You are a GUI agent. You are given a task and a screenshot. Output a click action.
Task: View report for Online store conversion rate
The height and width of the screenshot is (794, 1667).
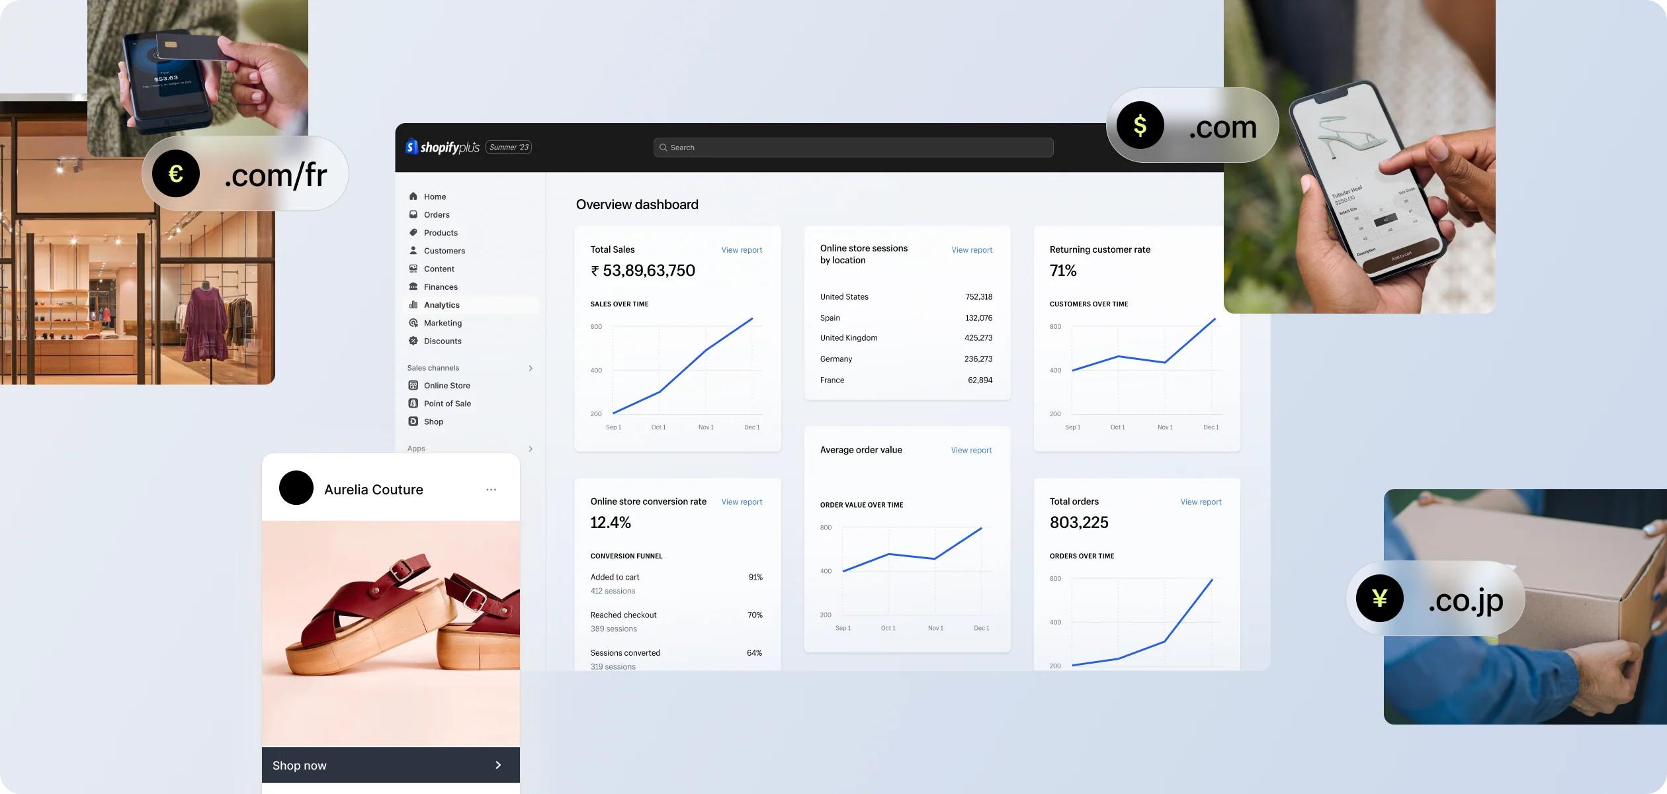[741, 502]
